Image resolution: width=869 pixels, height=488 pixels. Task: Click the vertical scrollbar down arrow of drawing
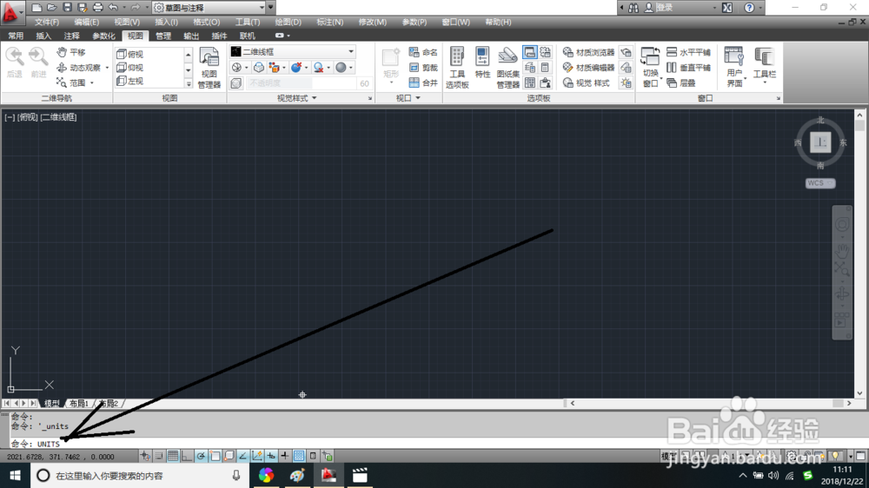[x=859, y=393]
